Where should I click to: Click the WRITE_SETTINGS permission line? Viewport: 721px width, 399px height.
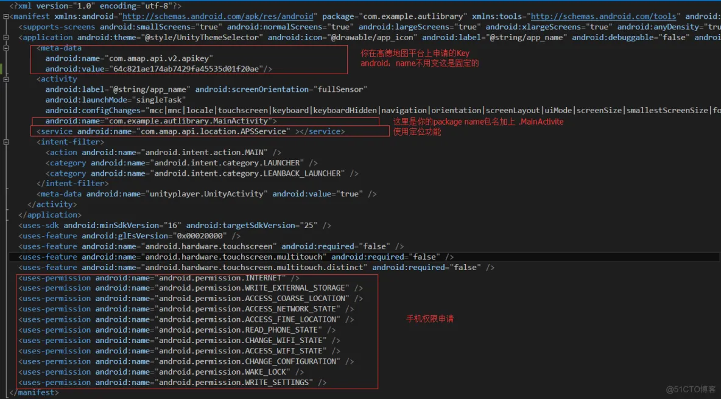(172, 383)
